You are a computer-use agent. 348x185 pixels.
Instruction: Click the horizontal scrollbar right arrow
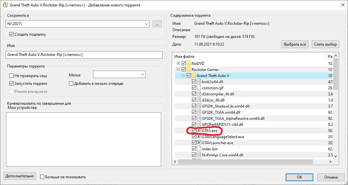330,162
